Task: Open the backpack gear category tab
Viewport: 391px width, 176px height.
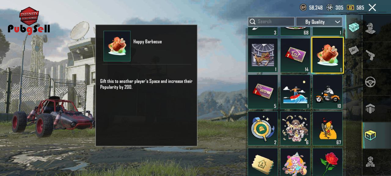Action: coord(371,108)
